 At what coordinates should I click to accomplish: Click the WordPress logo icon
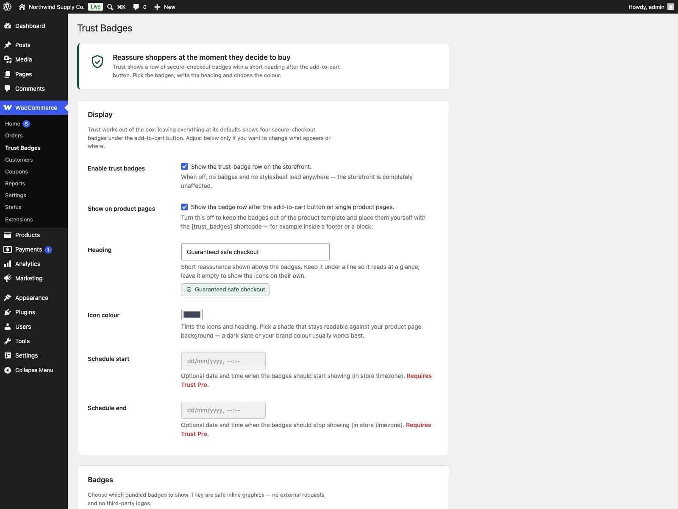coord(7,7)
